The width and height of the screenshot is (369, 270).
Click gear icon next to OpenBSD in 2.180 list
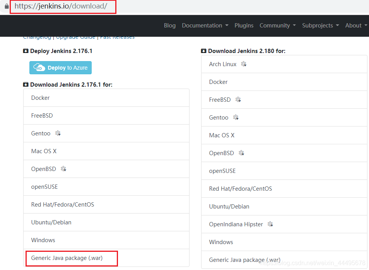[x=241, y=153]
